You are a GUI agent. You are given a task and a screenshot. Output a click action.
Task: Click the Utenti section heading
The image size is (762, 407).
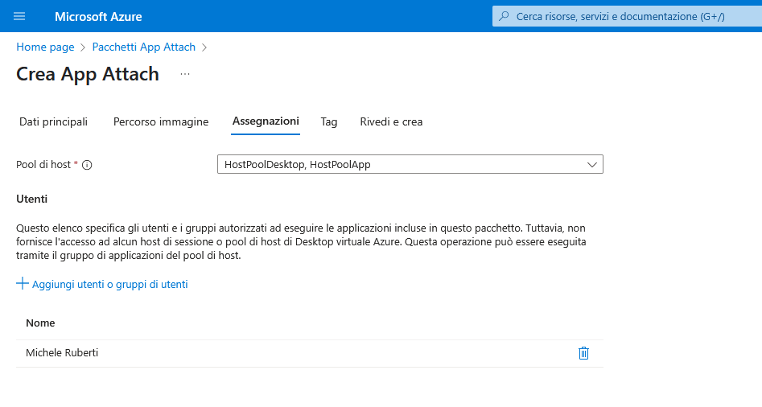click(31, 199)
